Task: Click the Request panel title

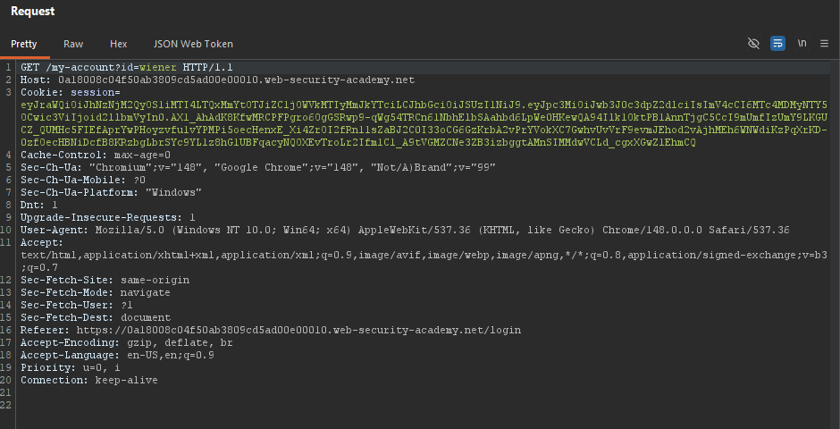Action: pos(33,12)
